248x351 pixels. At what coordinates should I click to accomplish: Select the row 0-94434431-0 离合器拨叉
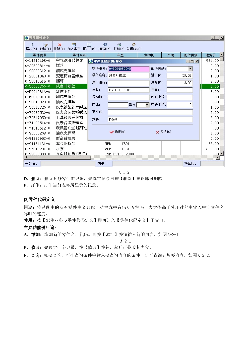(122, 144)
